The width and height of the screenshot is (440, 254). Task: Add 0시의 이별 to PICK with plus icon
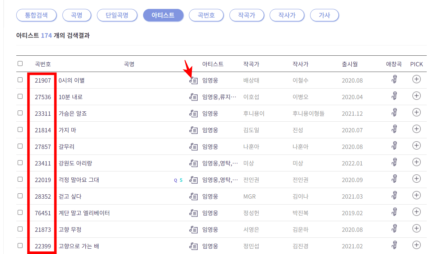416,79
